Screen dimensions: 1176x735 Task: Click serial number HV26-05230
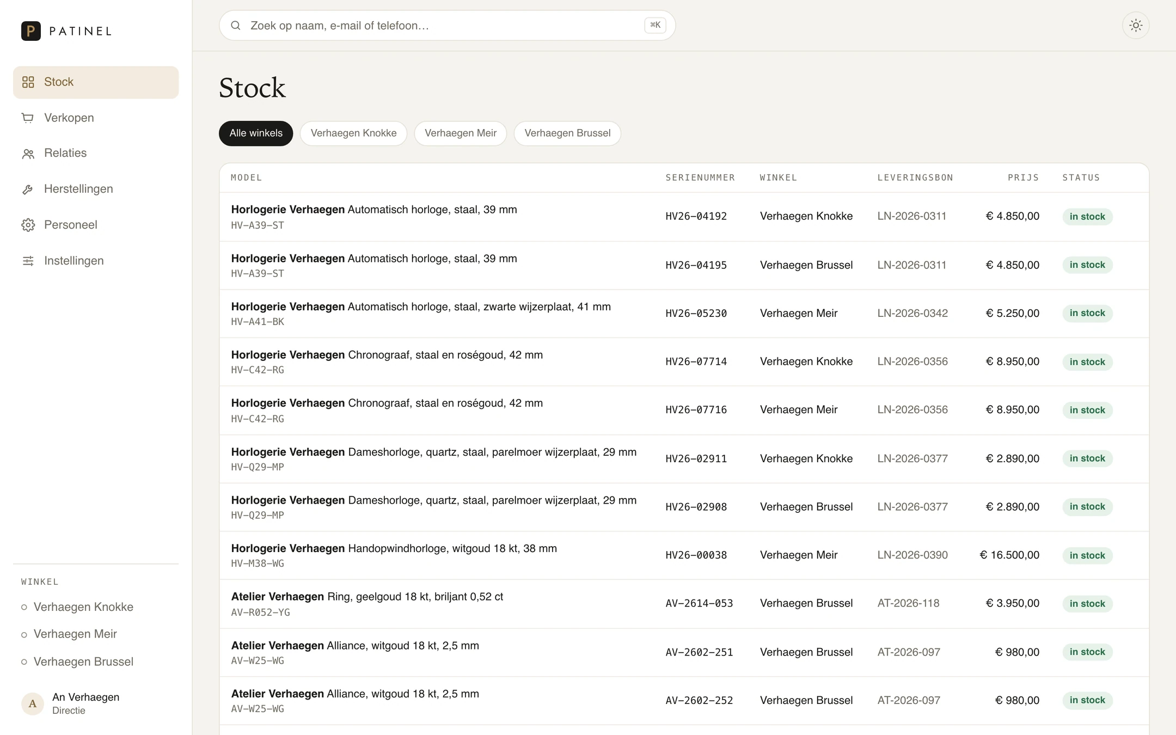click(x=696, y=314)
